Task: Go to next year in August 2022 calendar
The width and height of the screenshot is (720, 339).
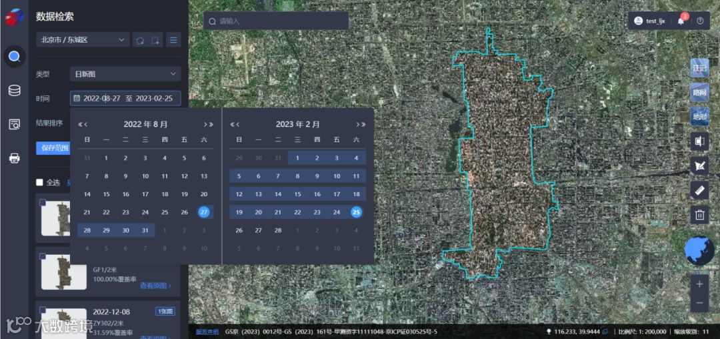Action: pyautogui.click(x=211, y=125)
